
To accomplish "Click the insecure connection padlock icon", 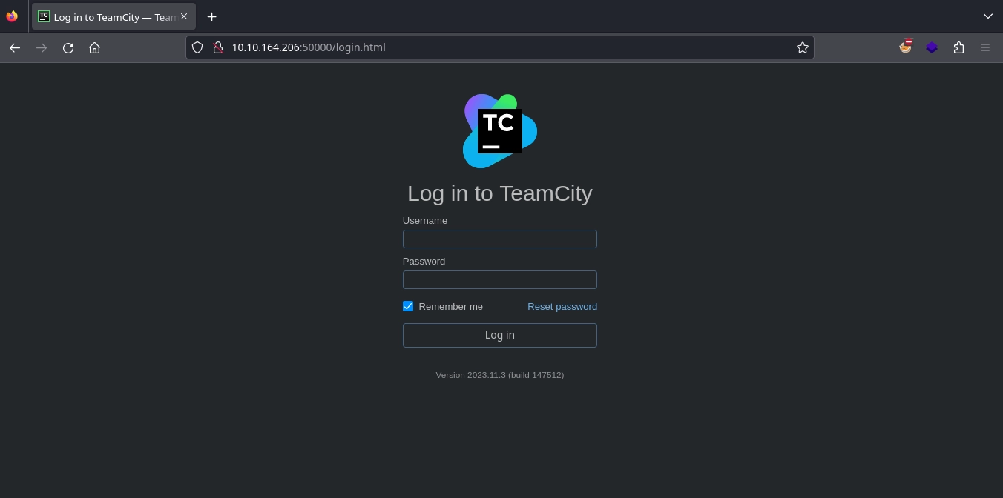I will (217, 47).
